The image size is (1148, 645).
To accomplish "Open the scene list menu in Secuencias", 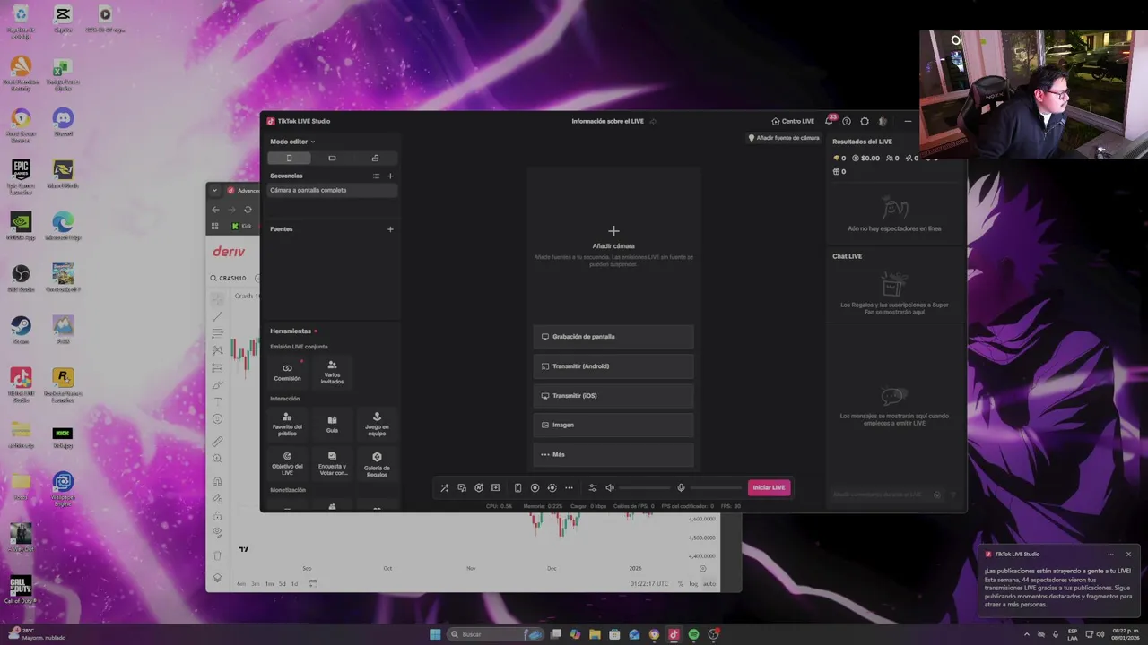I will [376, 176].
